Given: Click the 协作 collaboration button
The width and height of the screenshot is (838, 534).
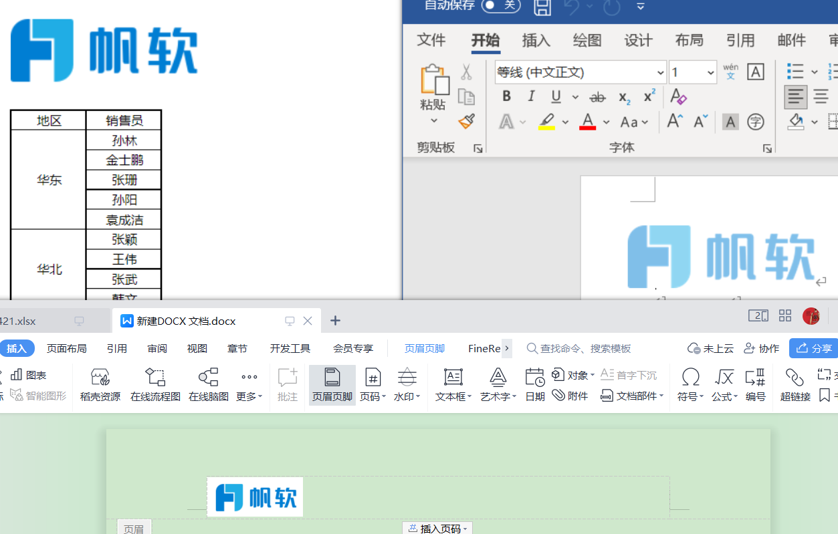Looking at the screenshot, I should tap(762, 348).
